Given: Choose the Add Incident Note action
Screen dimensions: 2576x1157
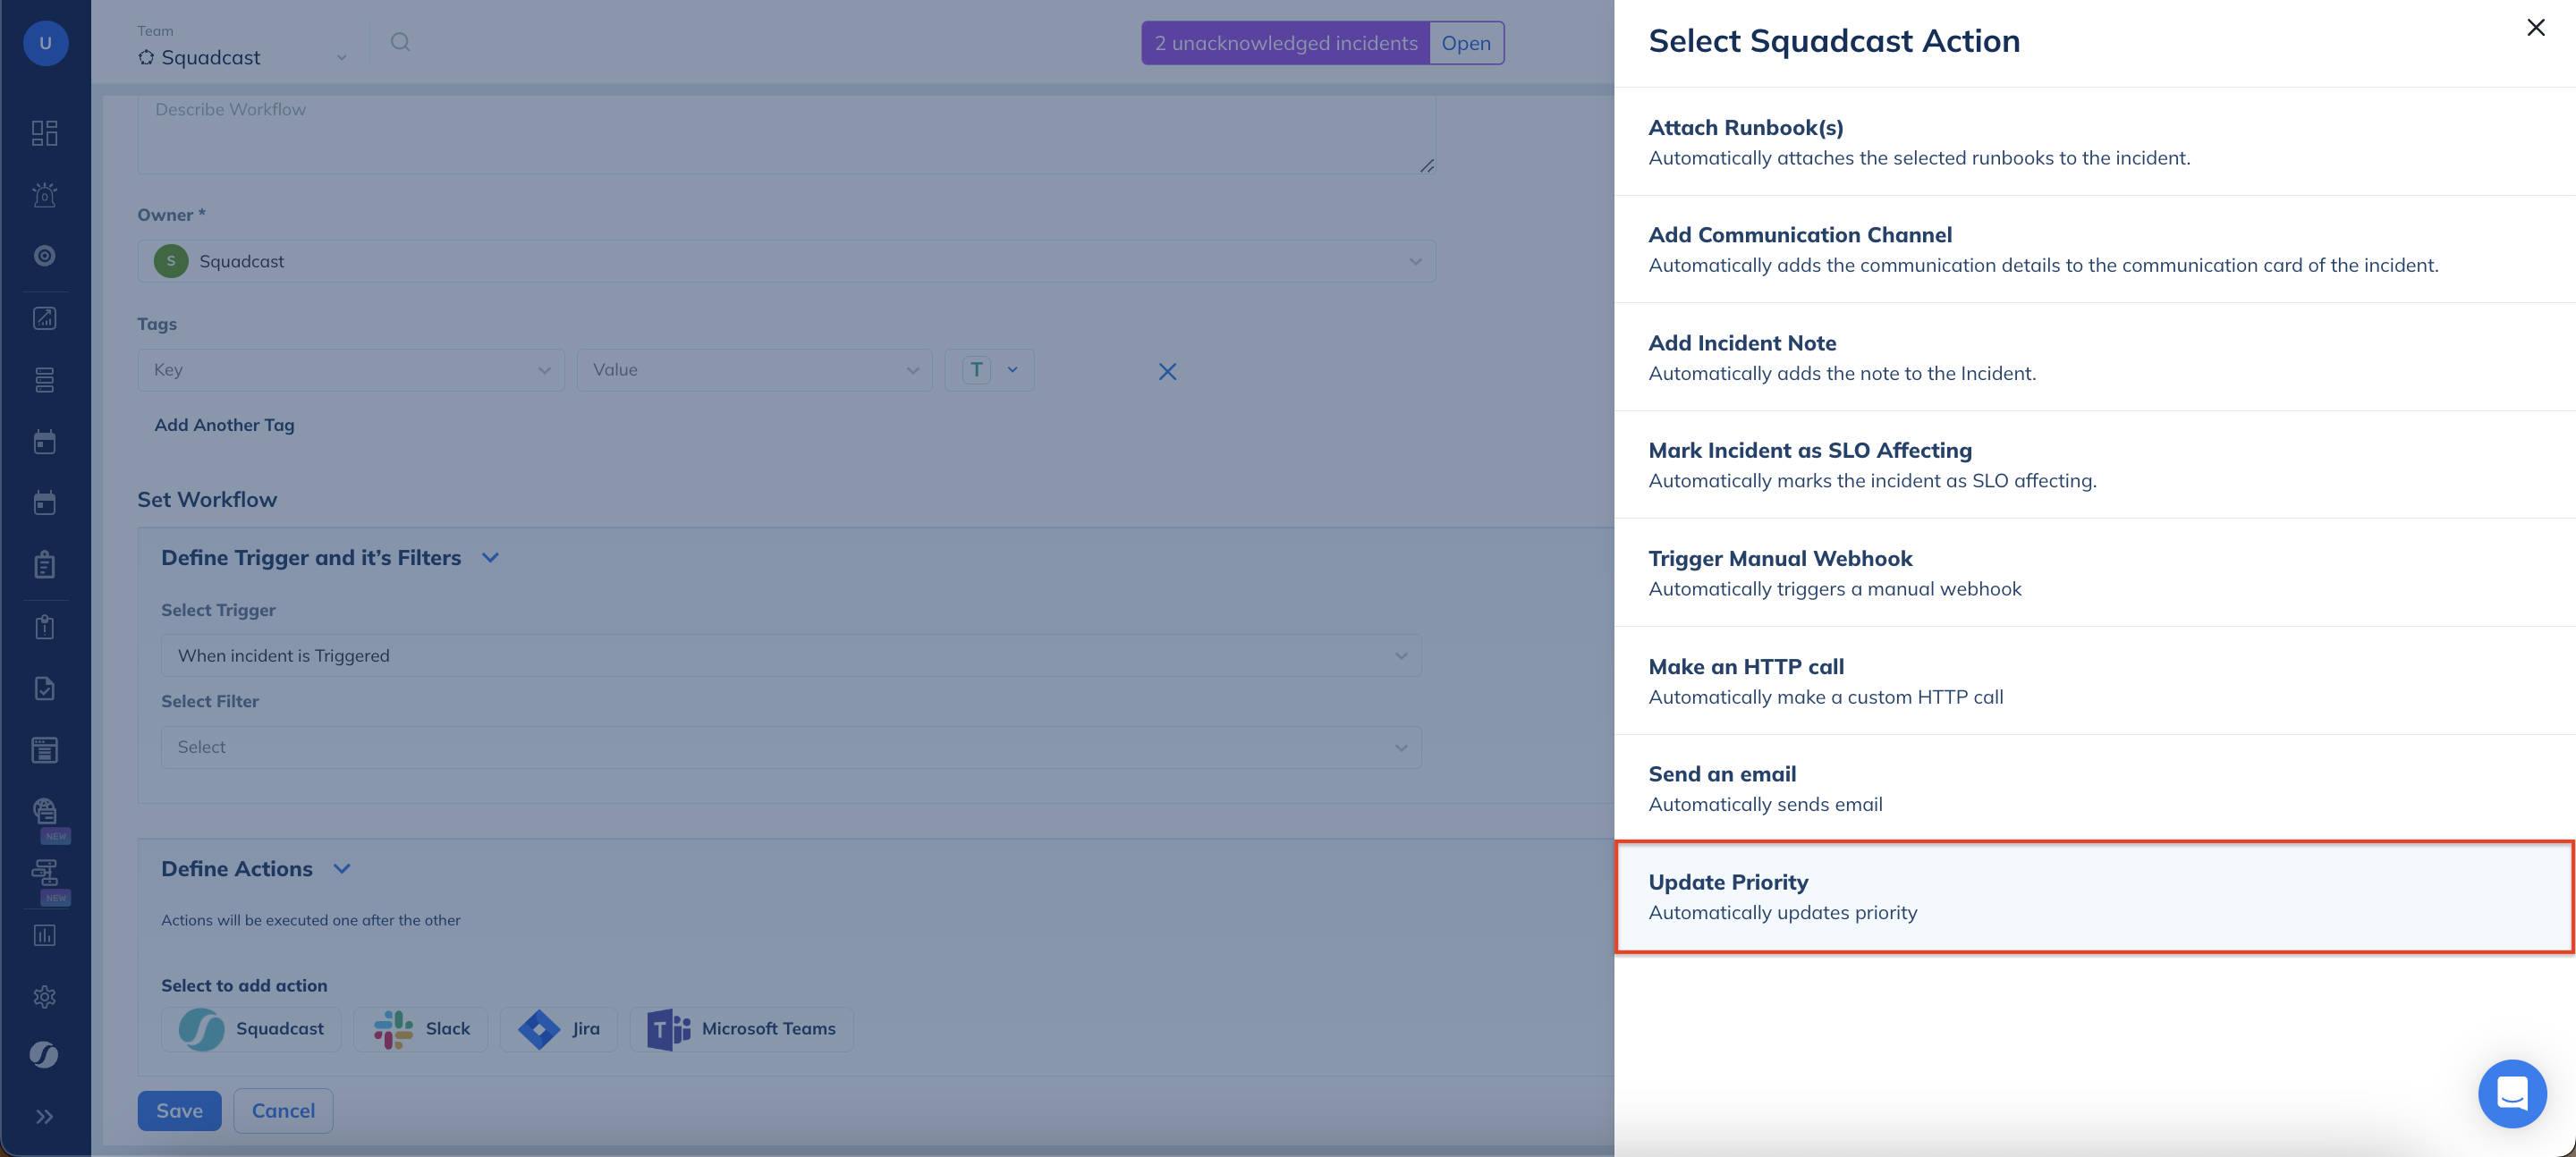Looking at the screenshot, I should 2094,357.
